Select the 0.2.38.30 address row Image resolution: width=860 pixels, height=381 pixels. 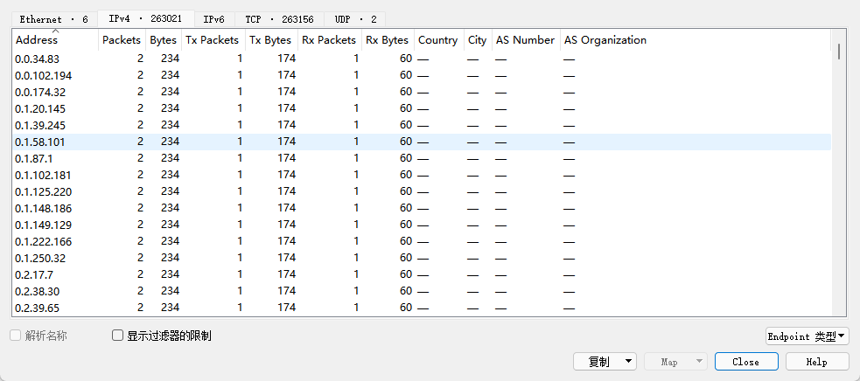(x=421, y=290)
